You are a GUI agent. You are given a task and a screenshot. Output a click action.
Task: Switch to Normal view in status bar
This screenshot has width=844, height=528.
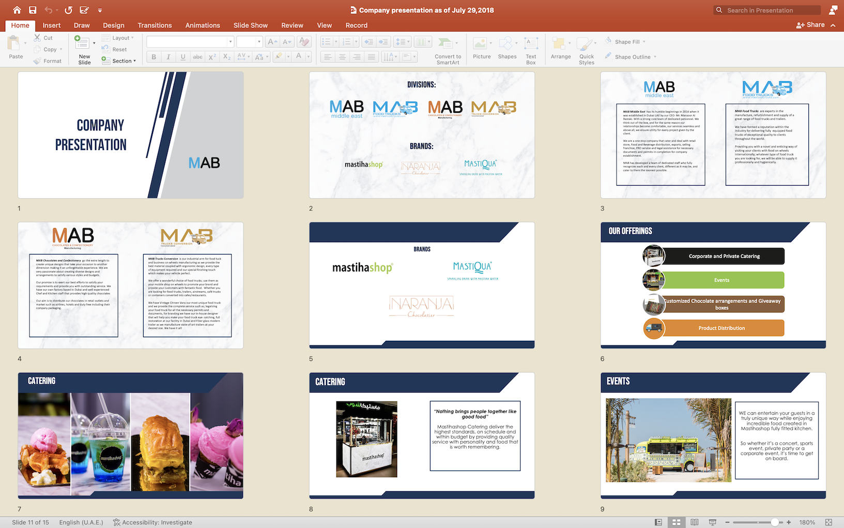658,522
